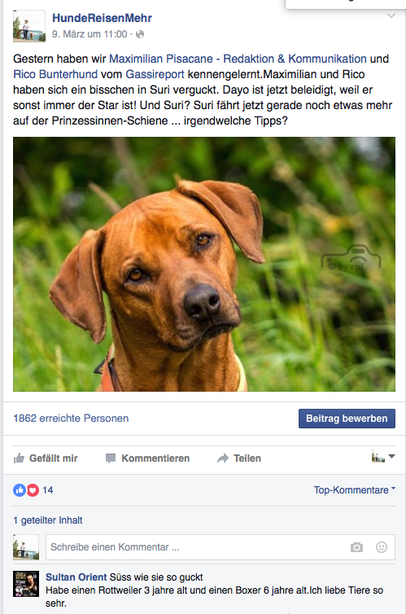Click the blue like reaction icon
The image size is (406, 614).
pyautogui.click(x=20, y=490)
